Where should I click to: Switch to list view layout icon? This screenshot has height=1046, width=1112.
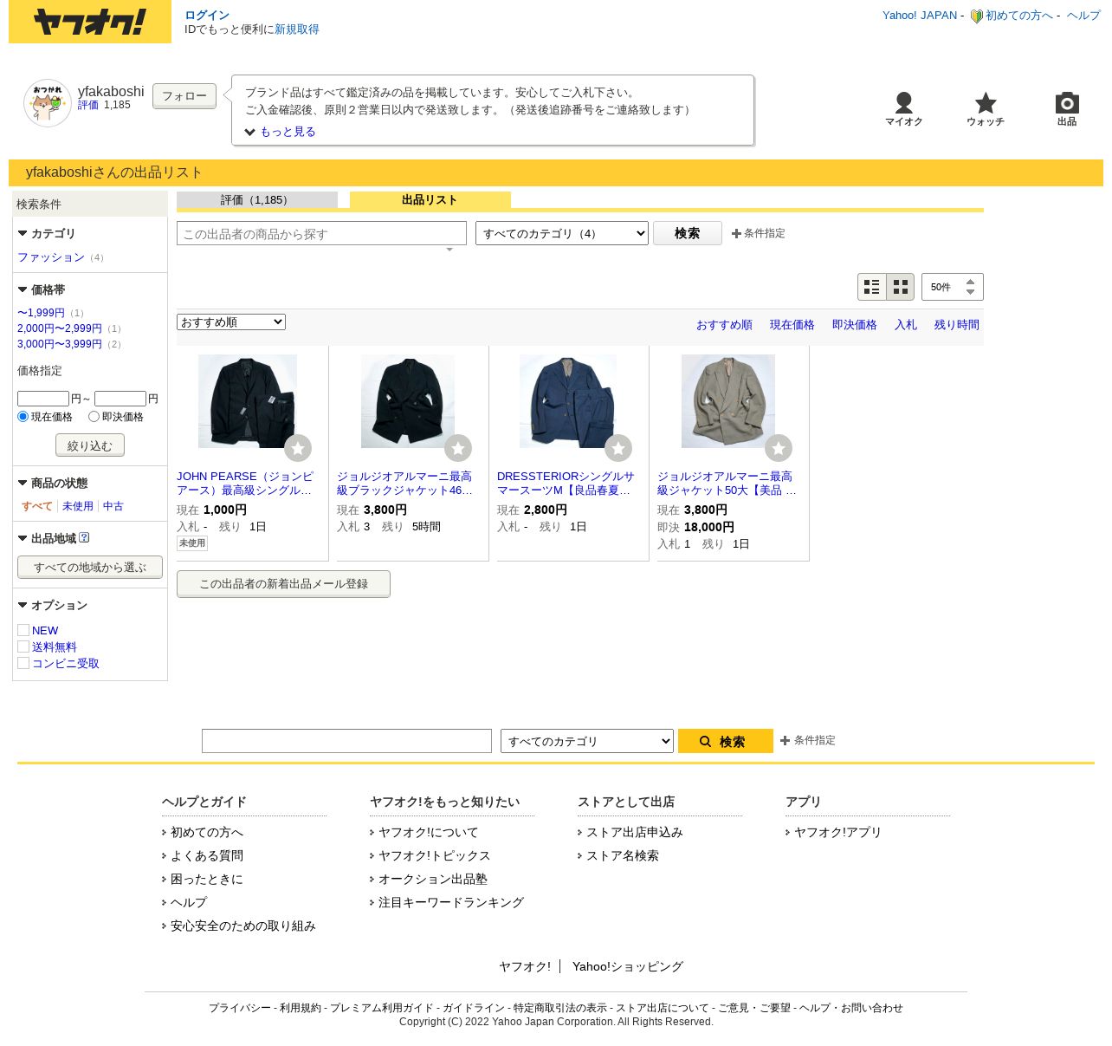(872, 287)
